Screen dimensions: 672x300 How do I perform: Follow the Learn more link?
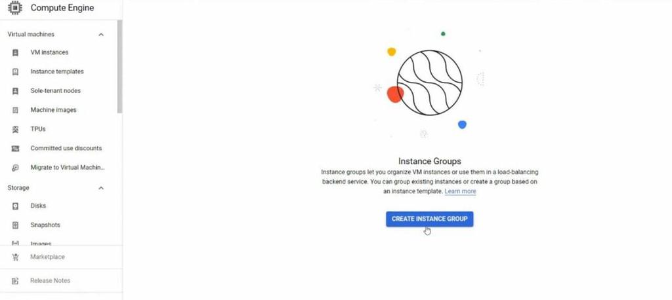(x=460, y=191)
